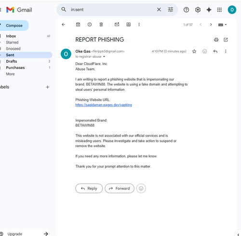Open the message More menu
The image size is (241, 236).
(x=226, y=51)
